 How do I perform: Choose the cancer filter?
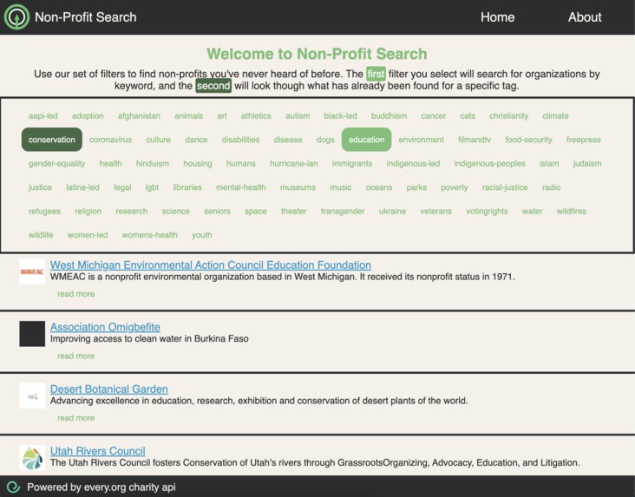pyautogui.click(x=434, y=116)
